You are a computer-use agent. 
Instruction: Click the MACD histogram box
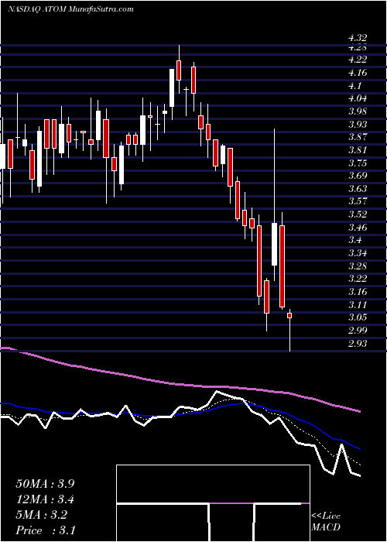coord(213,503)
